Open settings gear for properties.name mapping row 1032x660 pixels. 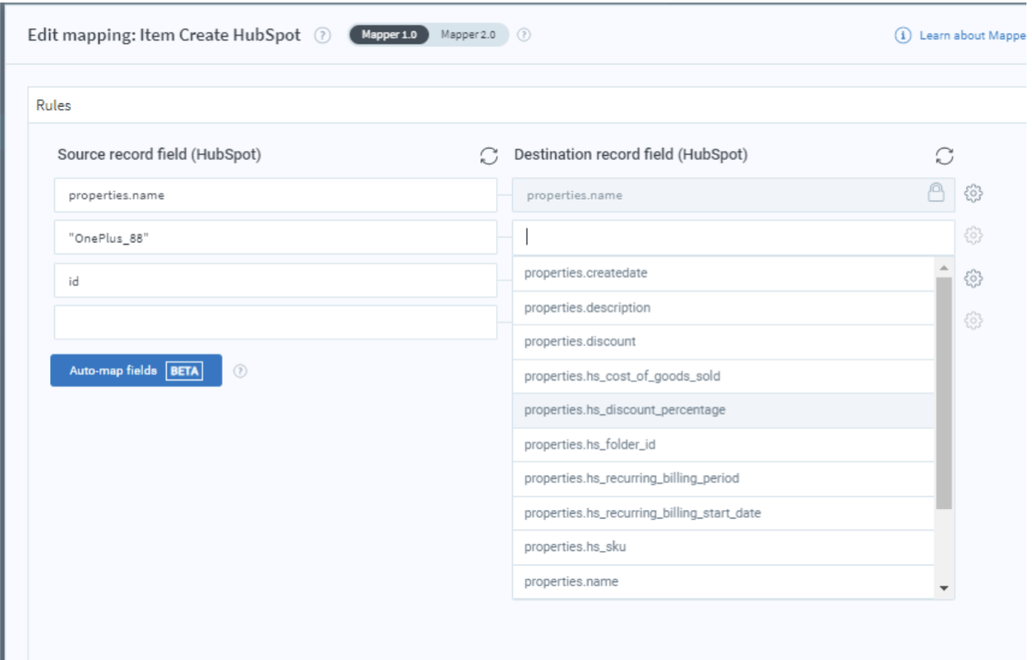(x=974, y=193)
